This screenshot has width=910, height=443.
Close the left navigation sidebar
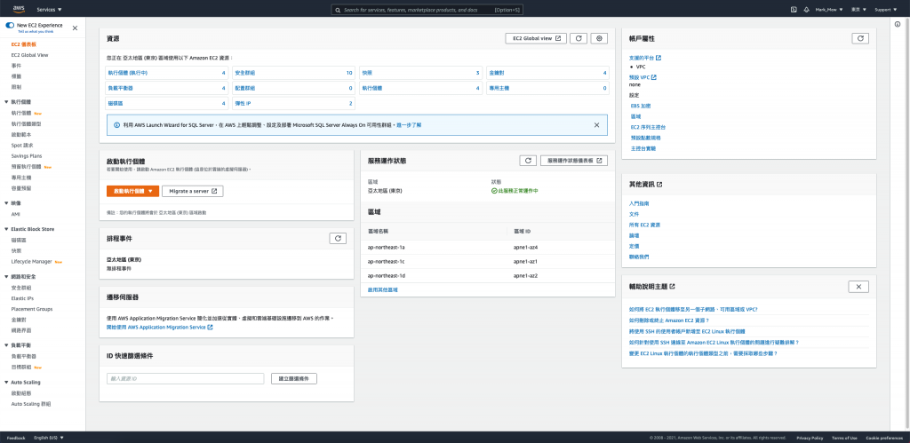point(75,28)
